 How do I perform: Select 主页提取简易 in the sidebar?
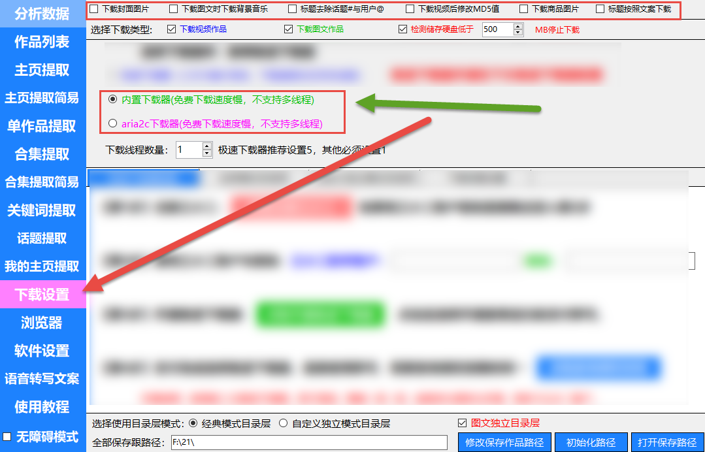click(x=42, y=97)
